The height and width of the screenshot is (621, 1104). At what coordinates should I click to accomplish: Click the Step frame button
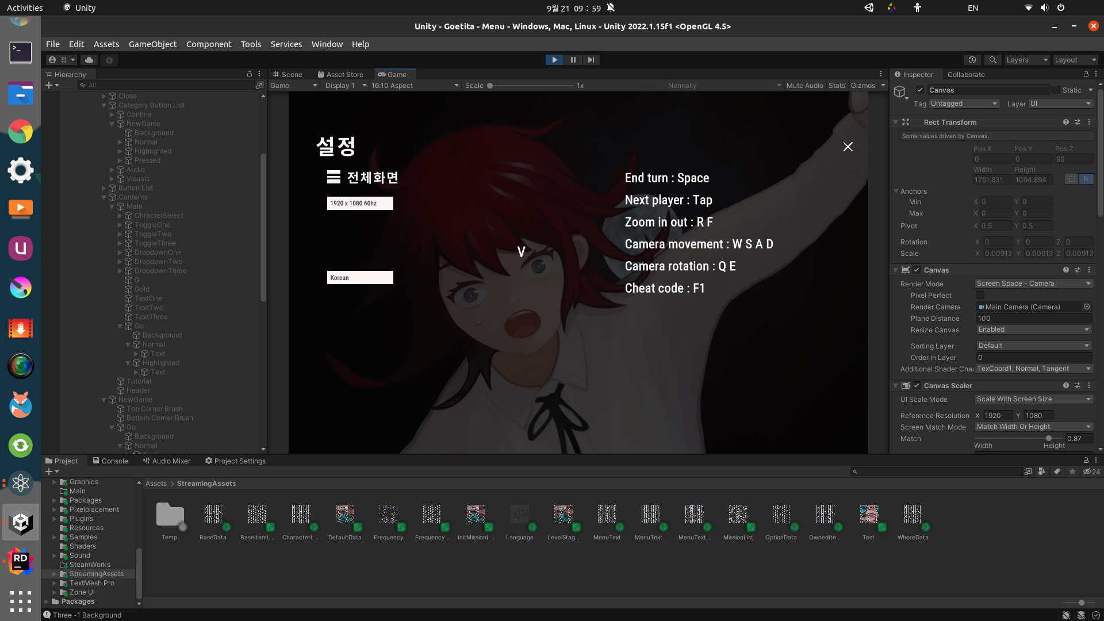pyautogui.click(x=591, y=60)
